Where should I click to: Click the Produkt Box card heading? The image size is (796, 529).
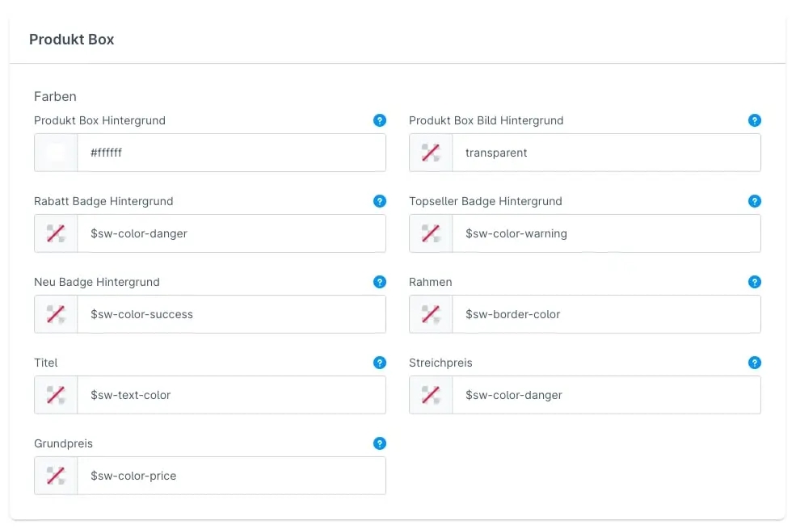72,40
